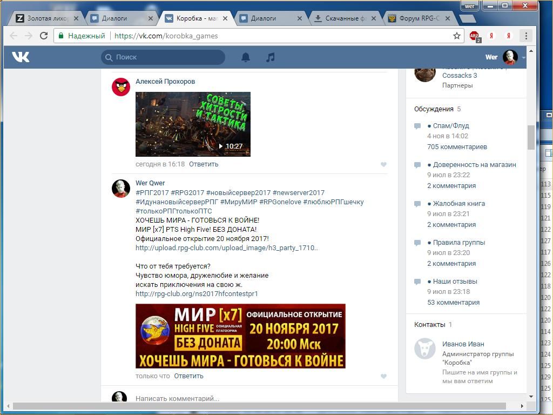Screen dimensions: 553x415
Task: Play the Советы, хитрости и тактика video
Action: coord(193,124)
